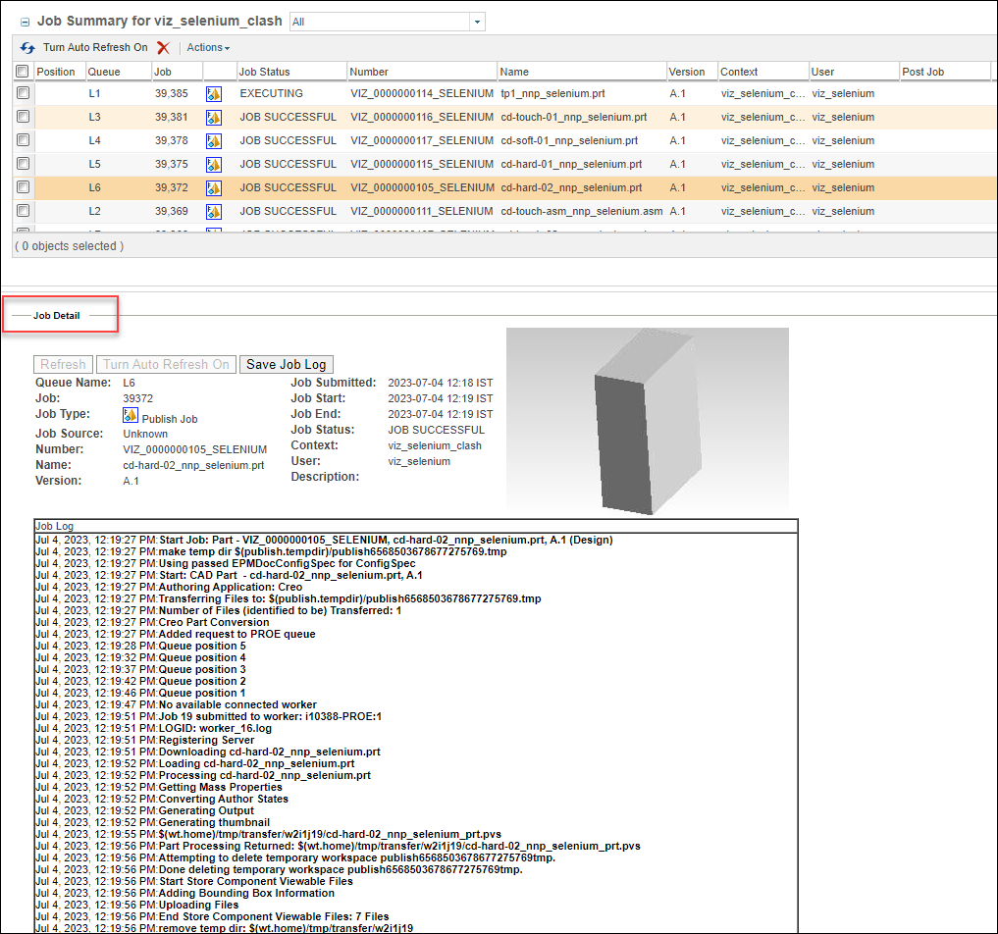Screen dimensions: 998x934
Task: Sort by Name column header
Action: (x=514, y=72)
